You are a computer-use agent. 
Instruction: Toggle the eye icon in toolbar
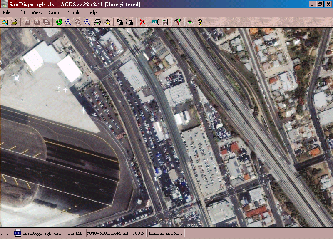point(190,22)
